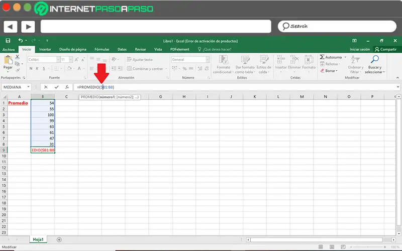The height and width of the screenshot is (251, 402).
Task: Click the Increase Font Size icon
Action: point(76,60)
